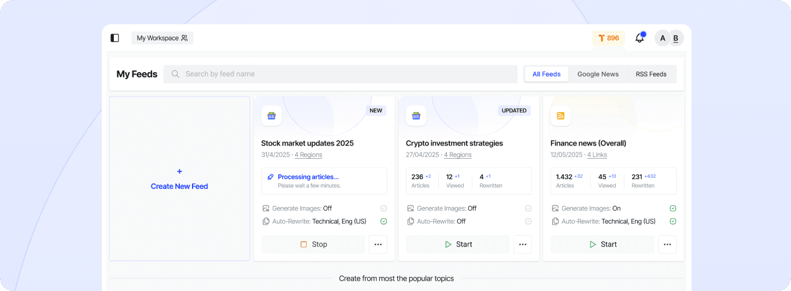Open more options menu on Crypto investment strategies card
Screen dimensions: 791x291
(523, 244)
